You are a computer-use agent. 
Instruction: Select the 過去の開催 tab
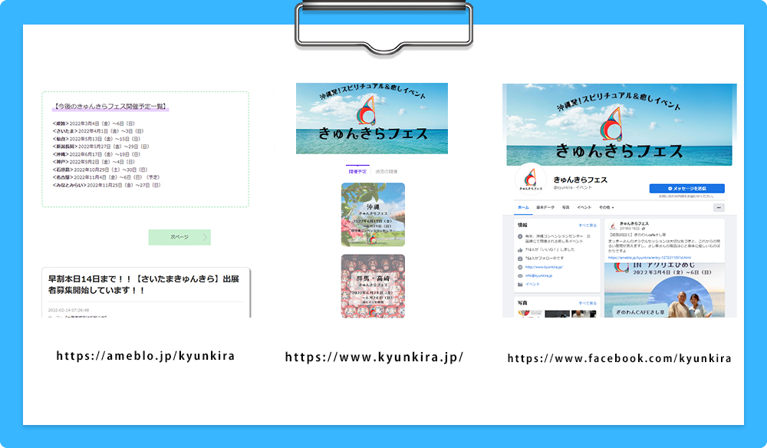pyautogui.click(x=387, y=172)
